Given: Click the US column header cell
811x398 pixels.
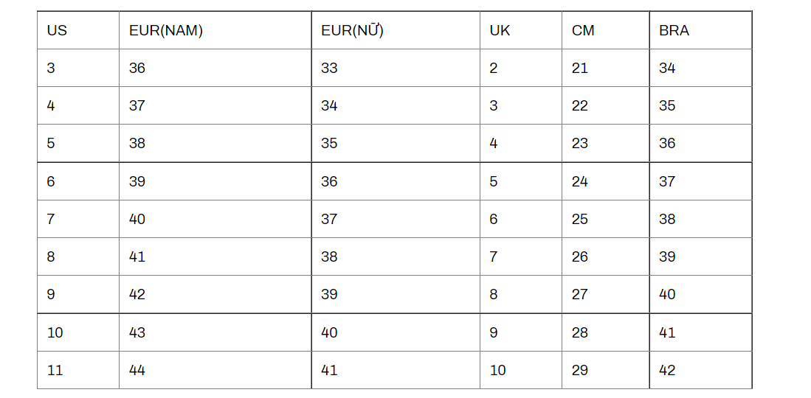Looking at the screenshot, I should 77,31.
